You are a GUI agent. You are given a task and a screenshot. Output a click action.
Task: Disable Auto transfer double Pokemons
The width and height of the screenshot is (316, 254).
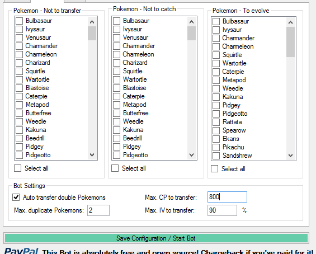[16, 197]
